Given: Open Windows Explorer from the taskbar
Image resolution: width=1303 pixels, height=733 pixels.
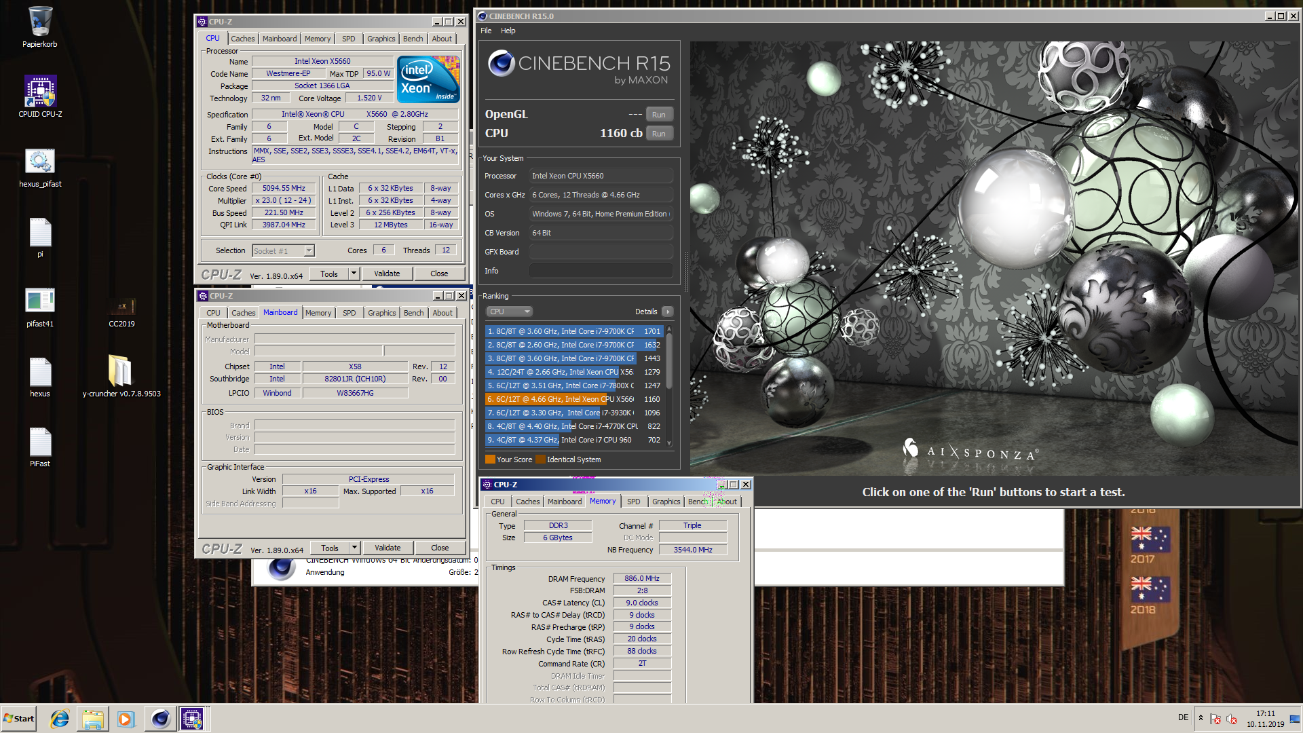Looking at the screenshot, I should click(93, 719).
